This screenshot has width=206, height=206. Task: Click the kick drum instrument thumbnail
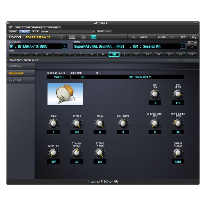[65, 94]
